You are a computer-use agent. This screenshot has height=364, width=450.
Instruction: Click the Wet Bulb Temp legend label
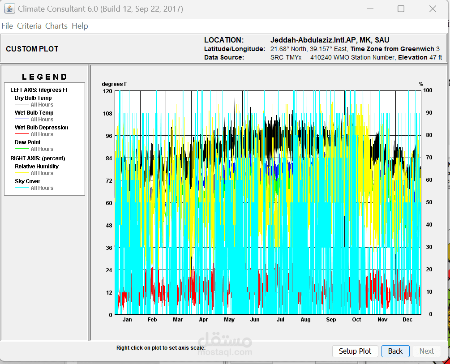pos(34,113)
